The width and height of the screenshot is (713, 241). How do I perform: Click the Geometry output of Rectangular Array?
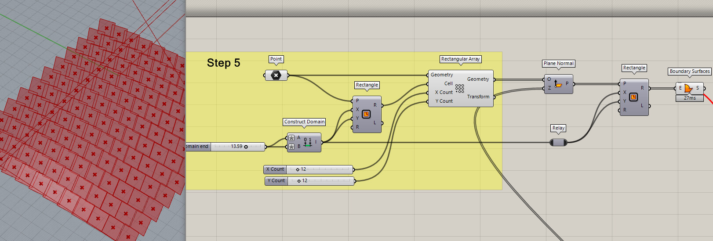(478, 79)
